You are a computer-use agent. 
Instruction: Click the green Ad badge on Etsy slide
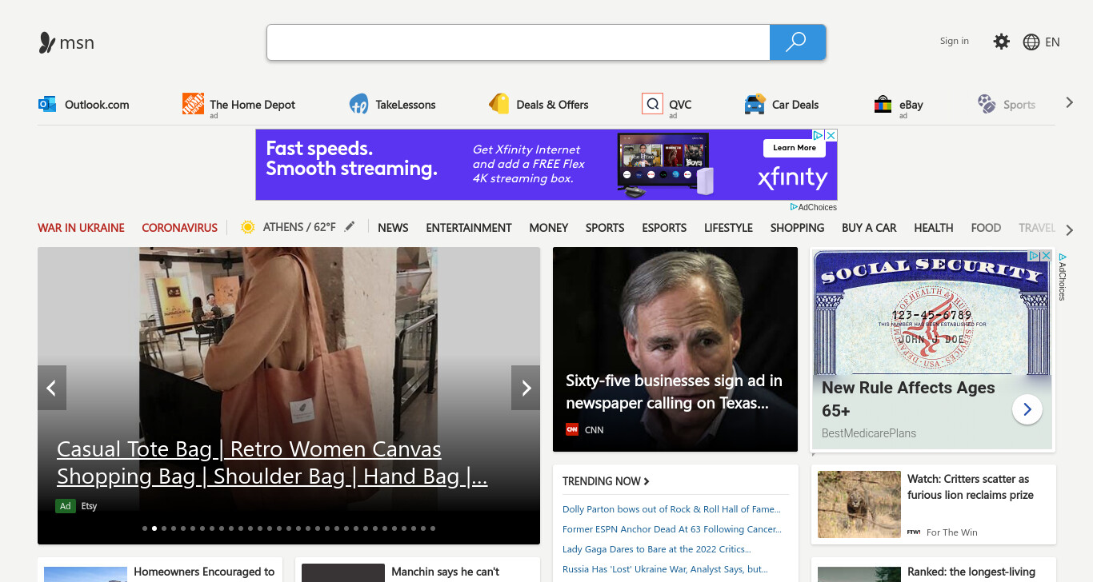66,506
